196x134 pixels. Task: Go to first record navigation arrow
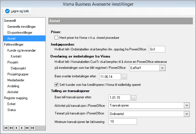[6, 128]
